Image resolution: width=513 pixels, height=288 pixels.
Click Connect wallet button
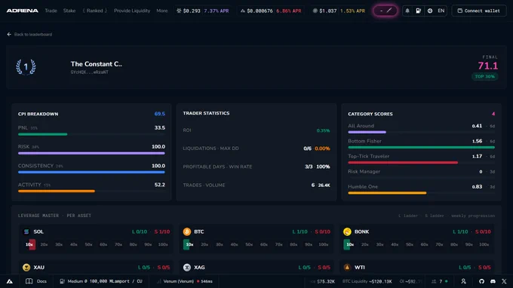tap(479, 11)
